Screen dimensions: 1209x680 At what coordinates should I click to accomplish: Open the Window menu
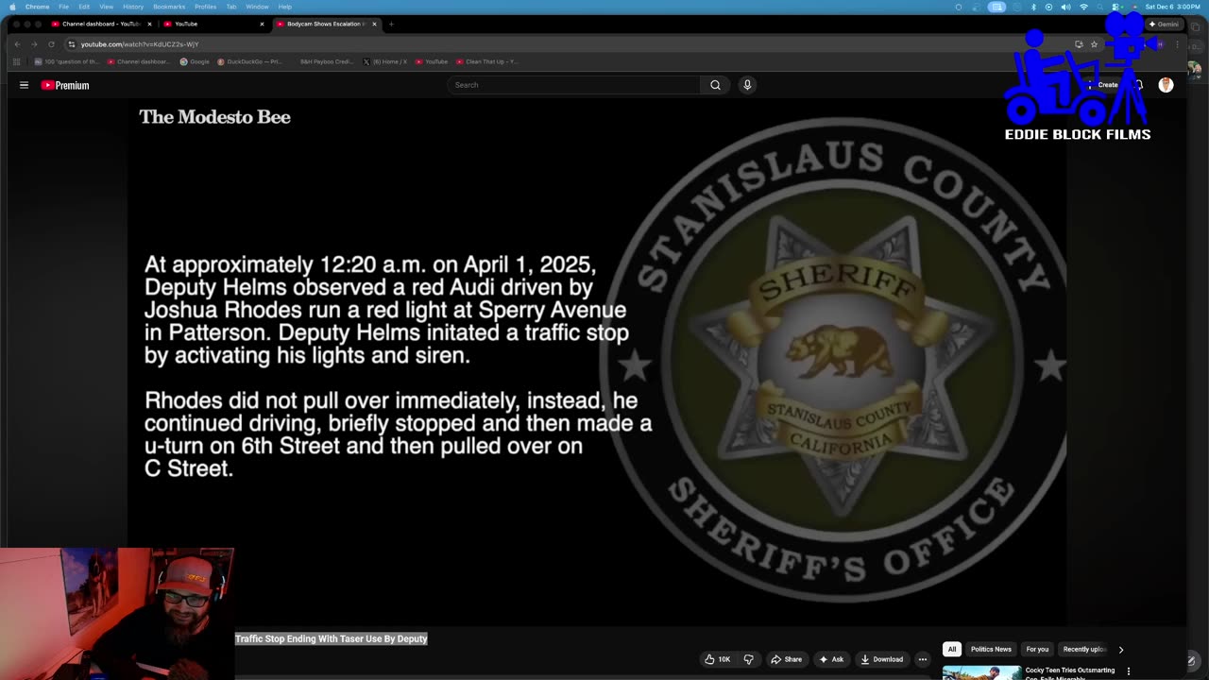click(x=257, y=7)
